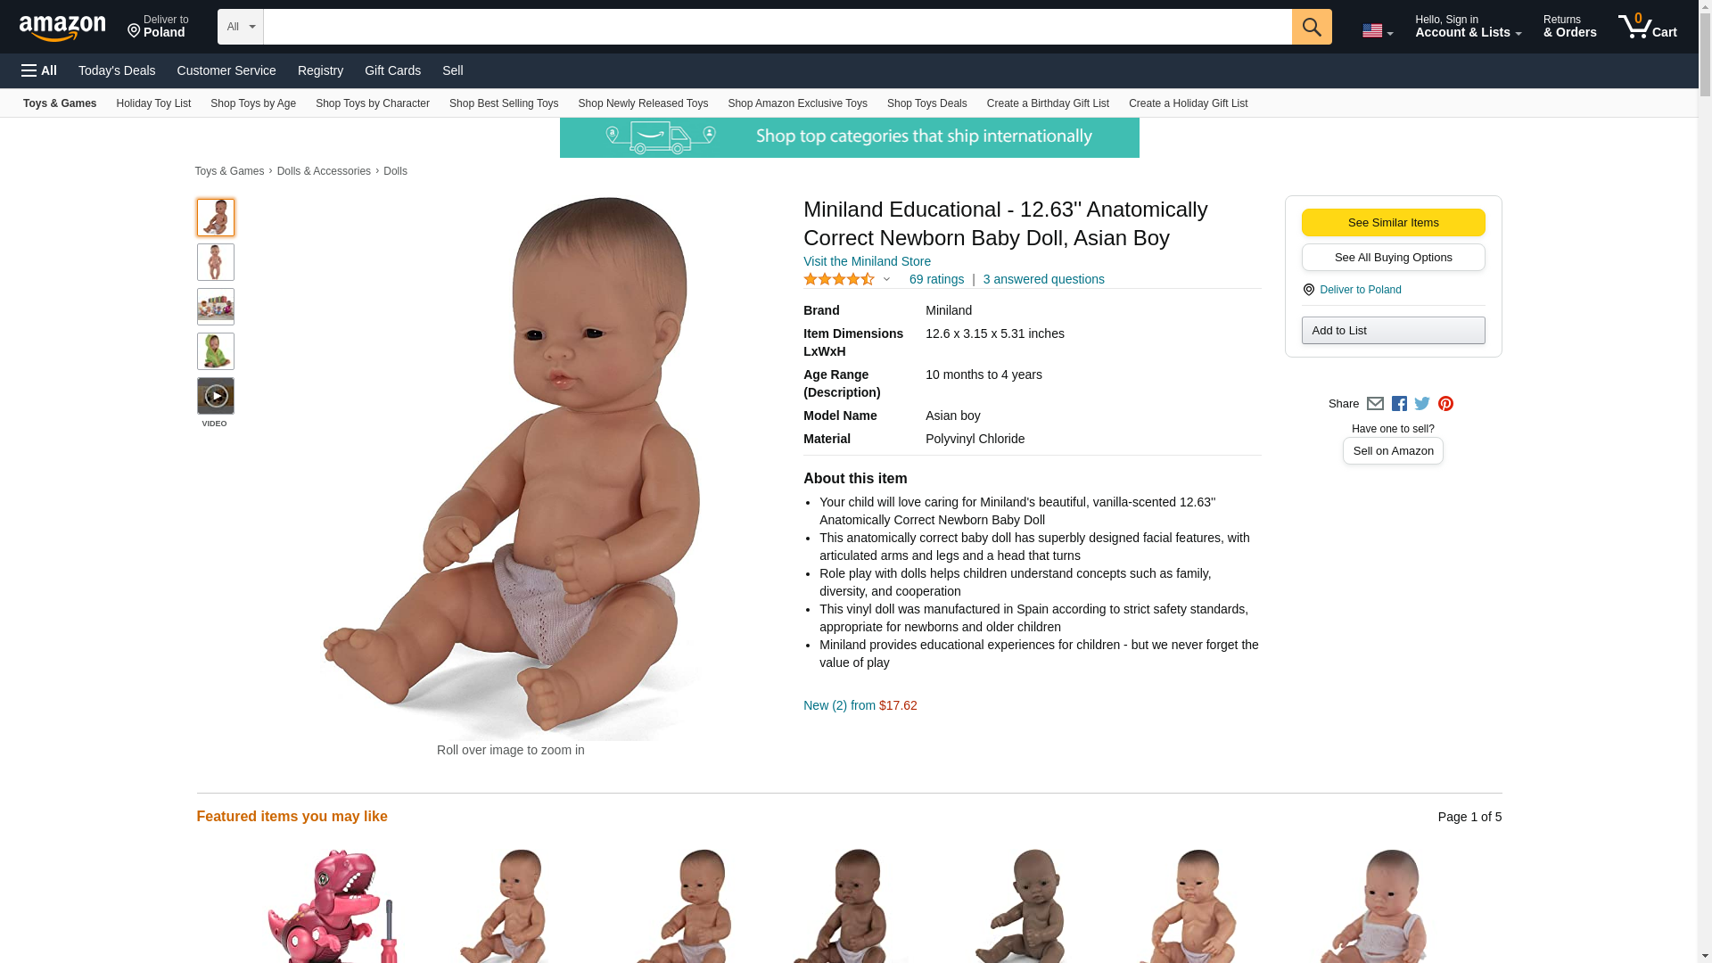Open the language flag dropdown
1712x963 pixels.
tap(1377, 31)
